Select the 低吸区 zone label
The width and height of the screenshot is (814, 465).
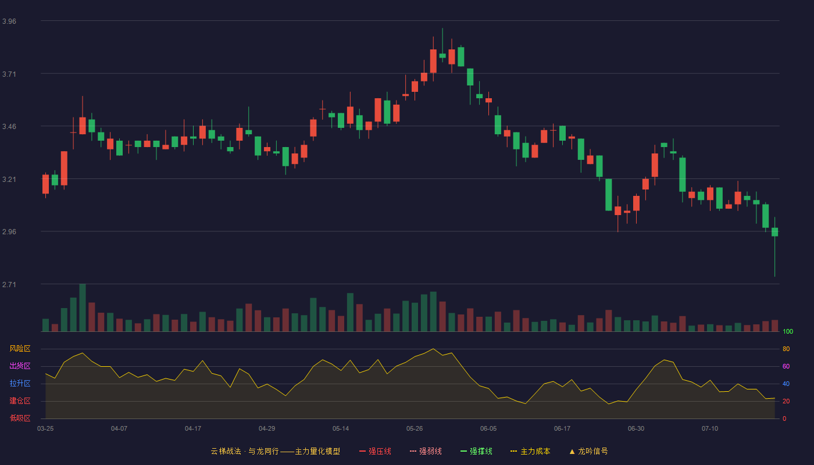click(x=20, y=419)
